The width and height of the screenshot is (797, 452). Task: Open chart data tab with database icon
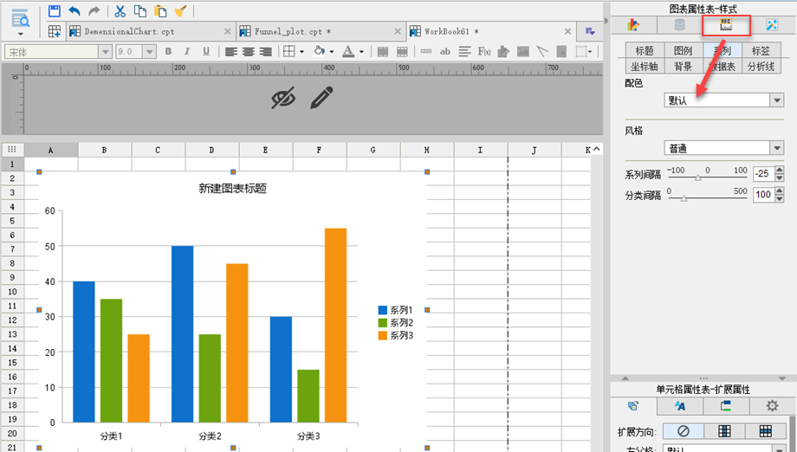(x=679, y=24)
